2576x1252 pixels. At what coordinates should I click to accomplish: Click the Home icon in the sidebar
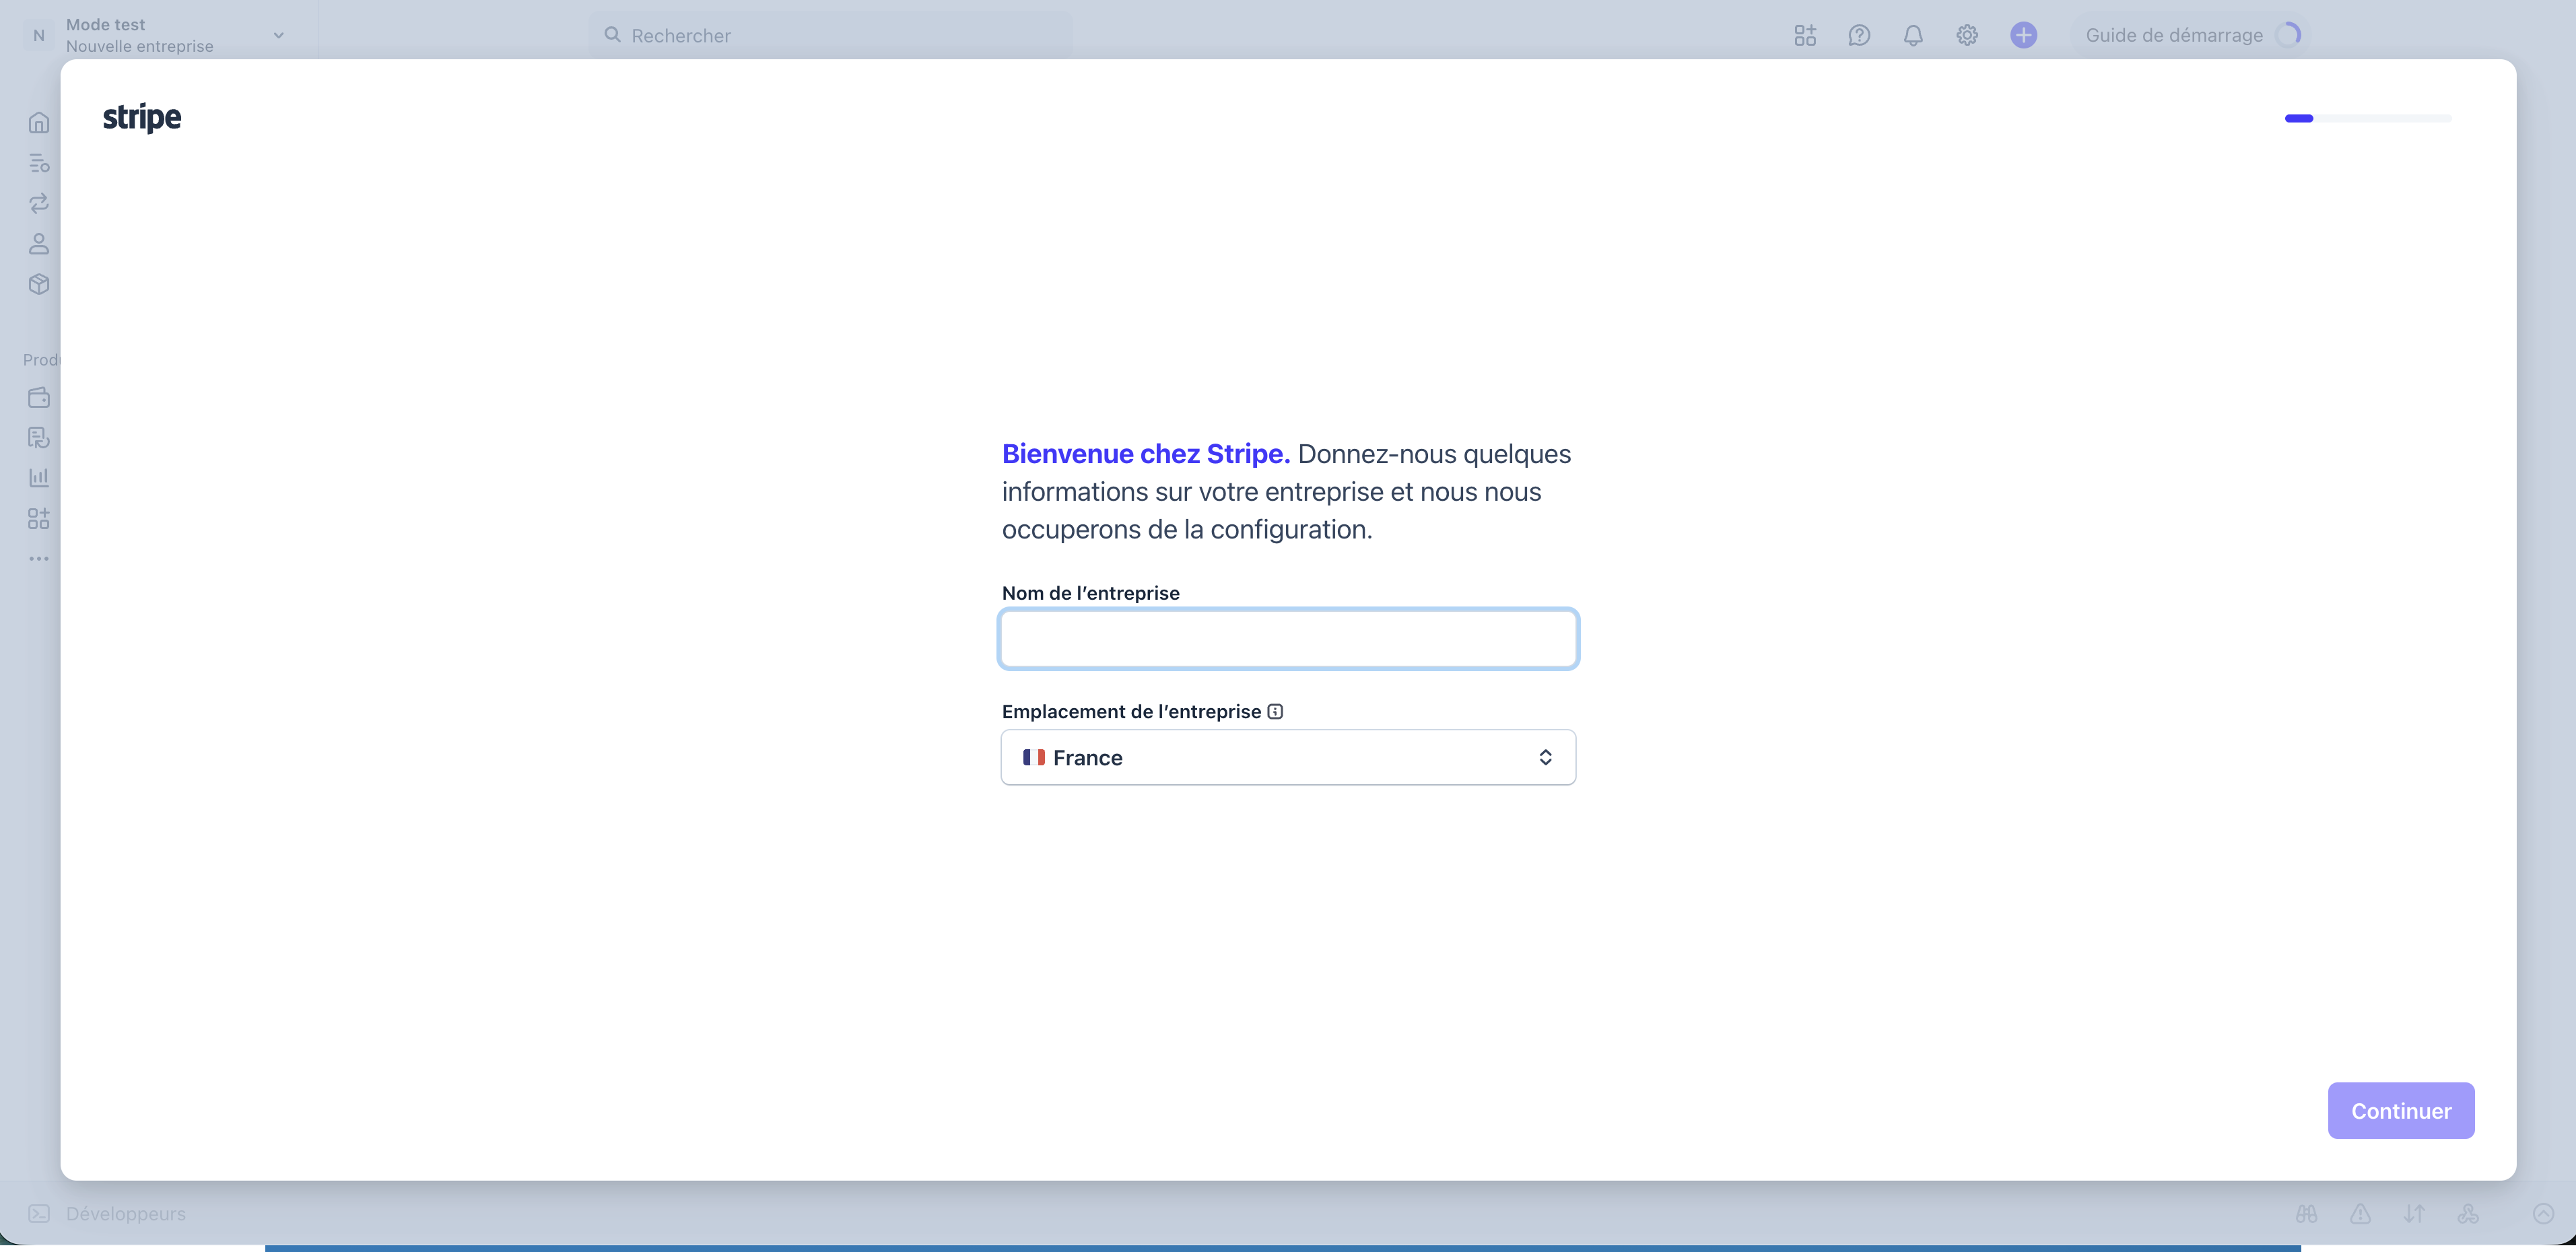[x=39, y=123]
